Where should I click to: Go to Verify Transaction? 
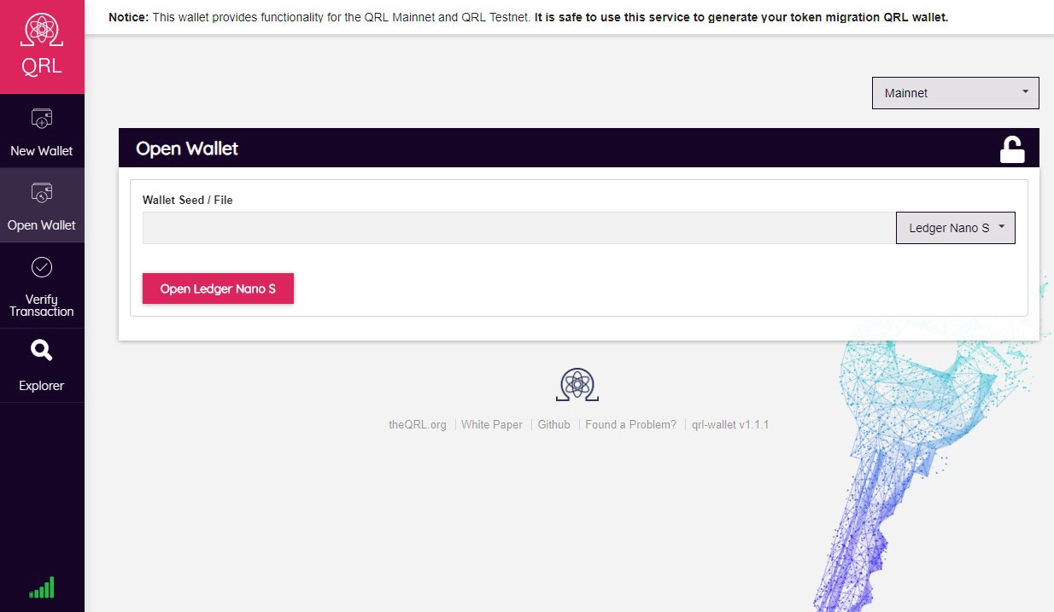pos(42,286)
